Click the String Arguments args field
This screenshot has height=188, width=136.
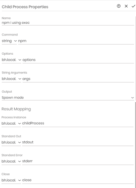tap(78, 79)
